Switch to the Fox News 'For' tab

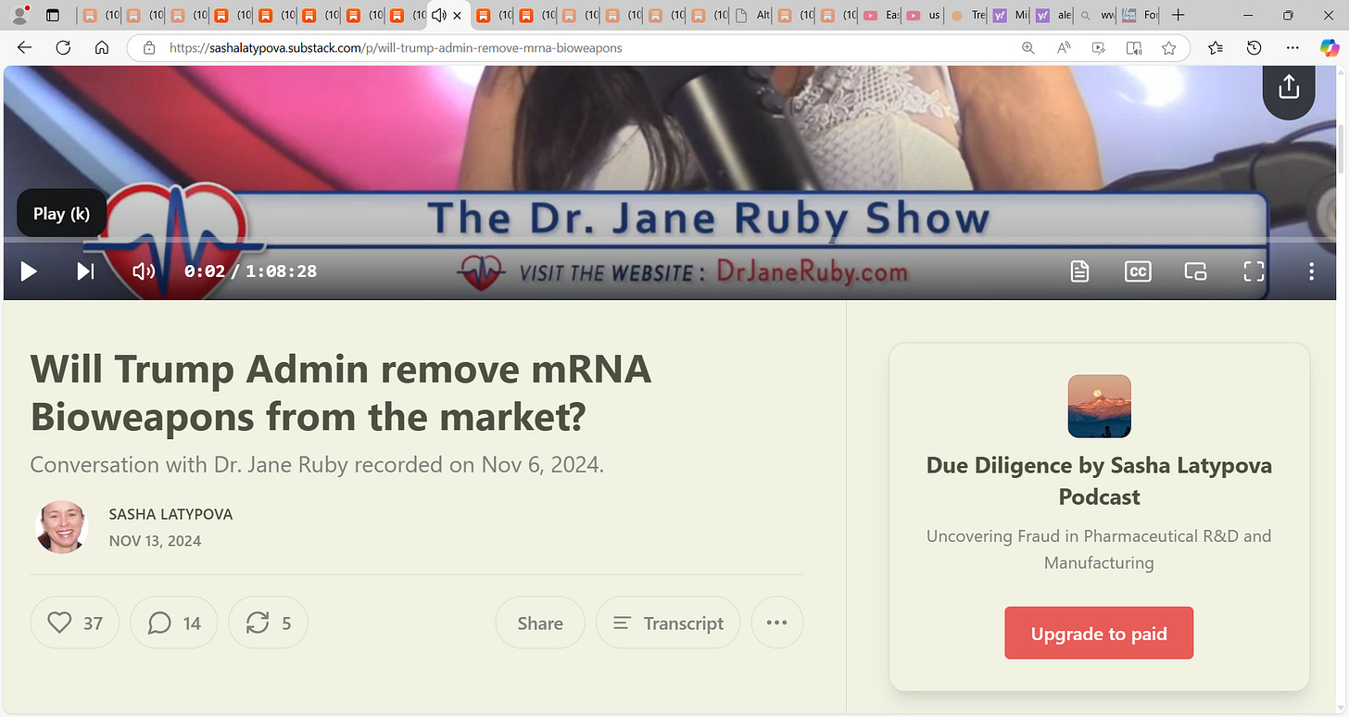(1139, 15)
